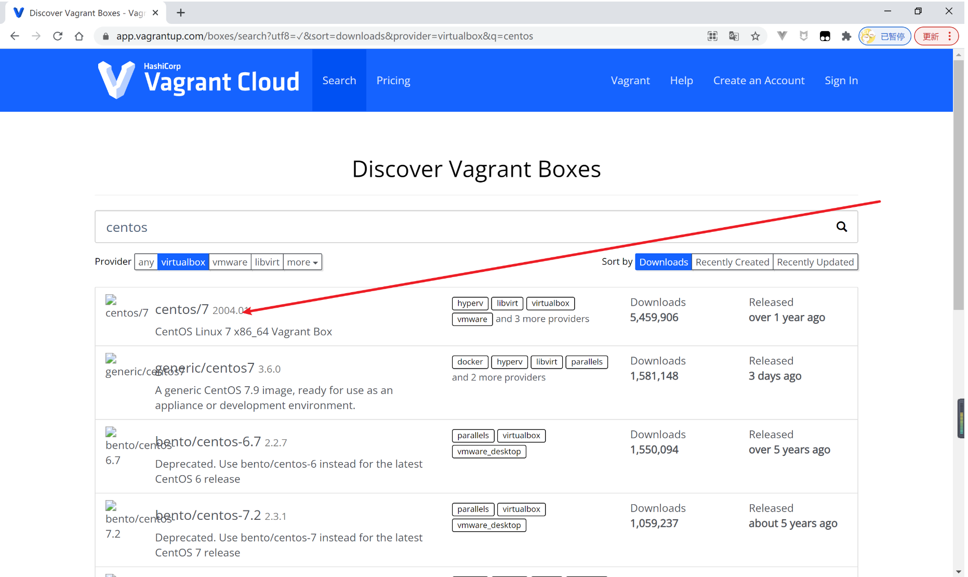The image size is (968, 577).
Task: Click the 'CentOS Linux 7 x86_64 Vagrant Box' description
Action: (x=243, y=332)
